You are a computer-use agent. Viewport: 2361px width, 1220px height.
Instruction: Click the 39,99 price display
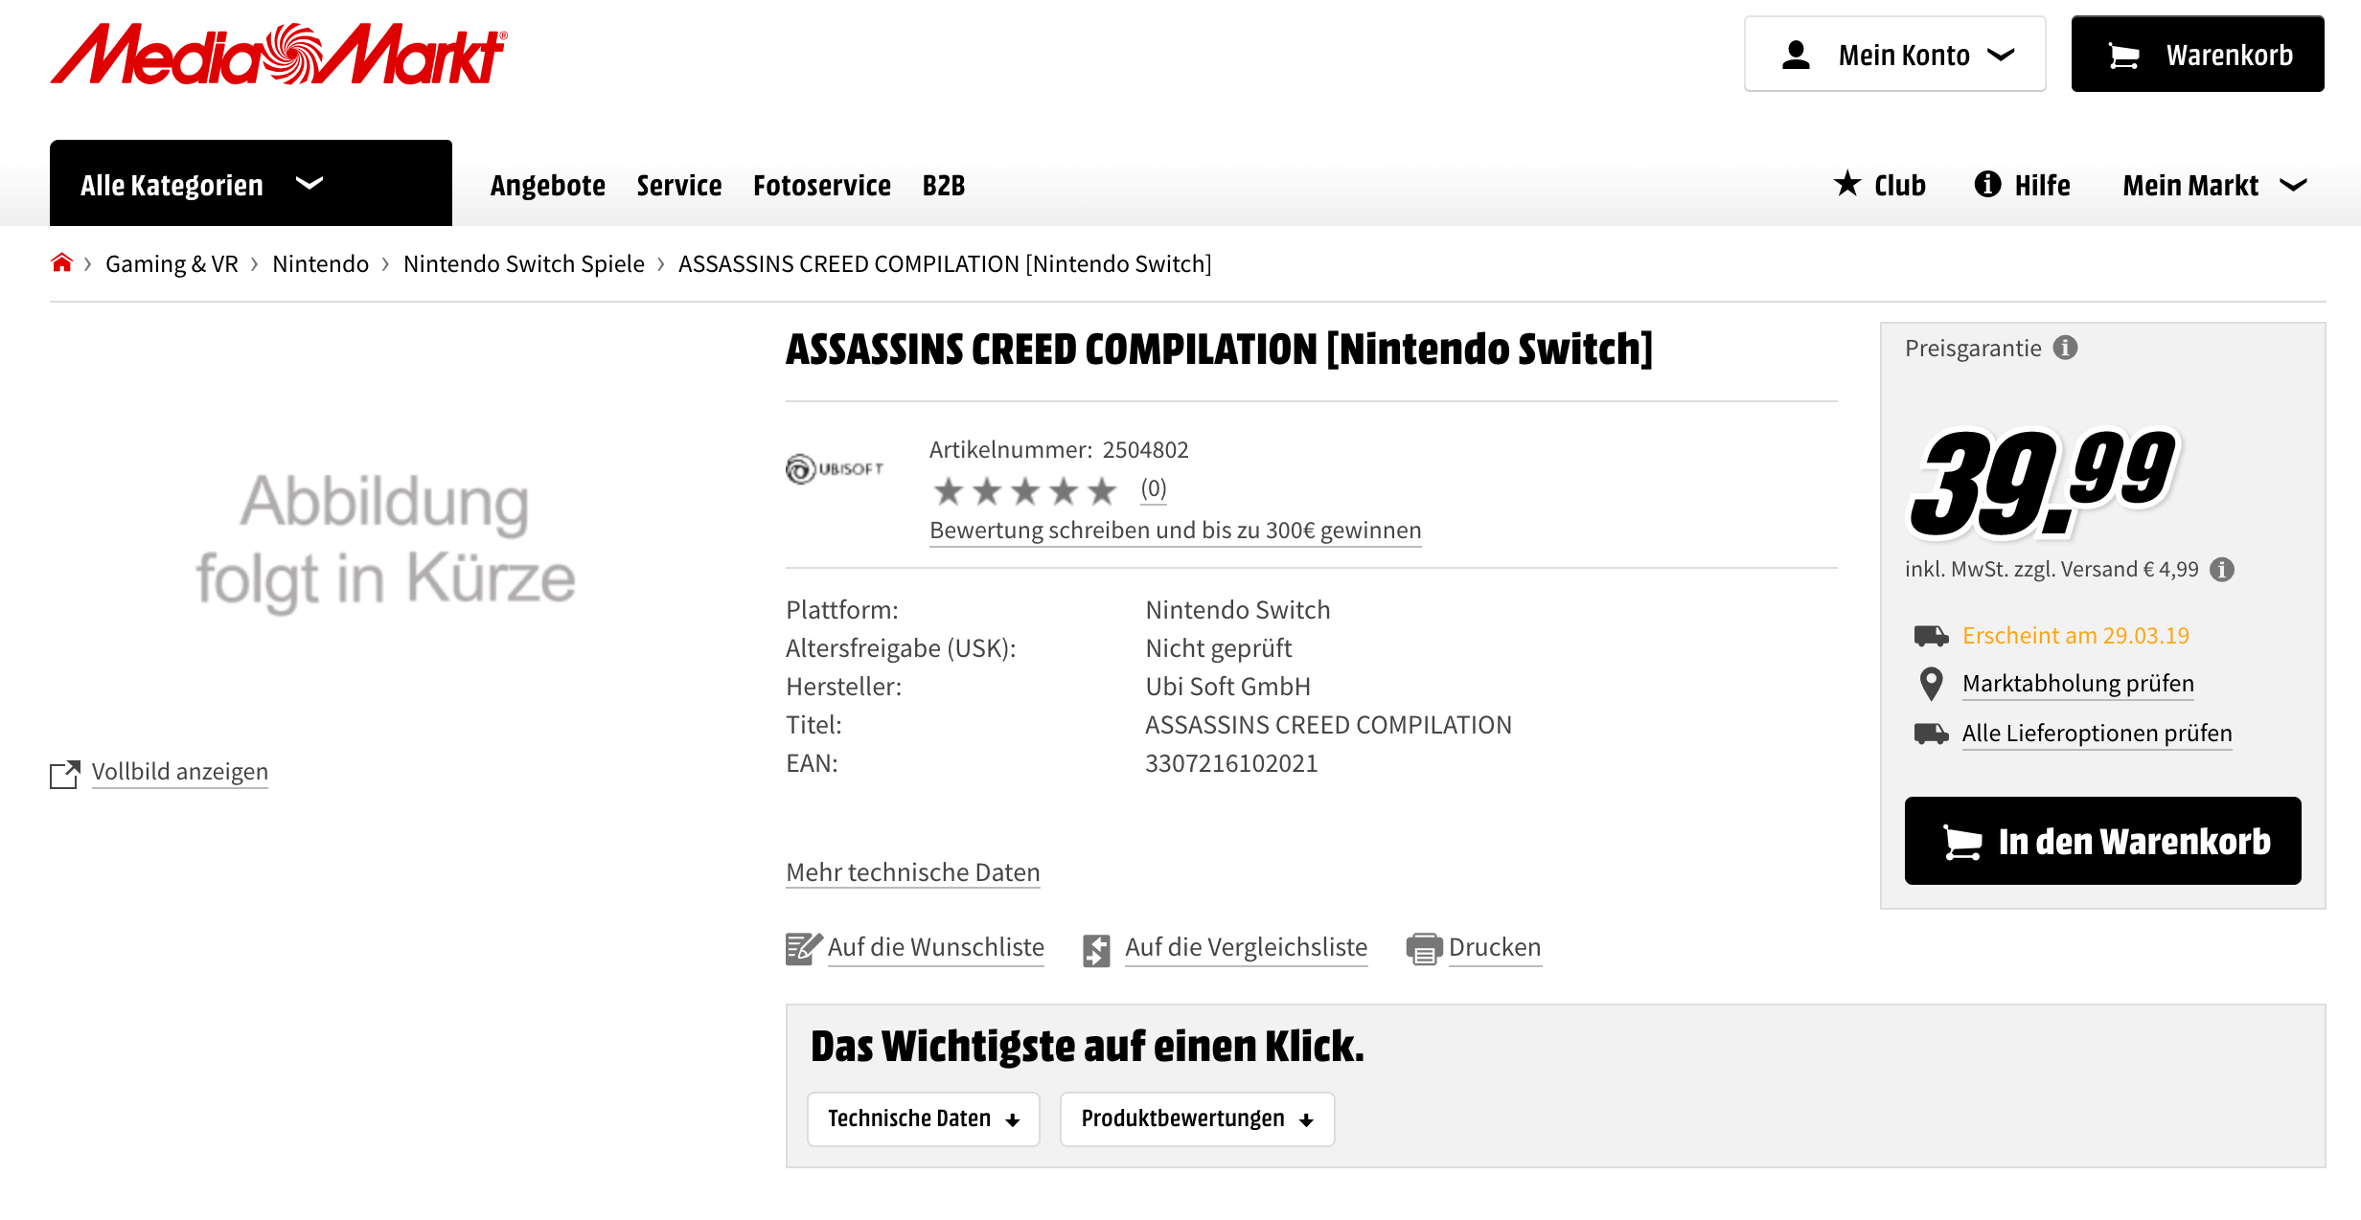click(2043, 482)
